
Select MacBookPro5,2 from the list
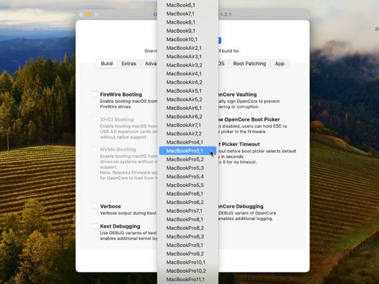click(x=188, y=159)
